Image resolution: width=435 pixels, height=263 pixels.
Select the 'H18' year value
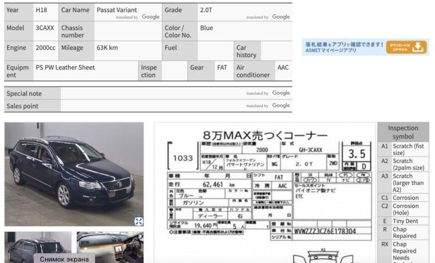[41, 10]
